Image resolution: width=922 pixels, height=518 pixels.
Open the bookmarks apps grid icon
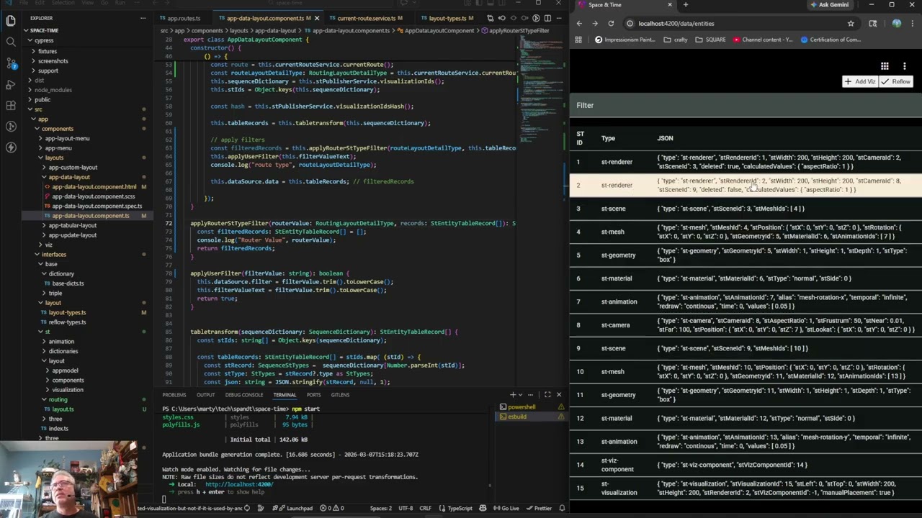click(x=578, y=40)
